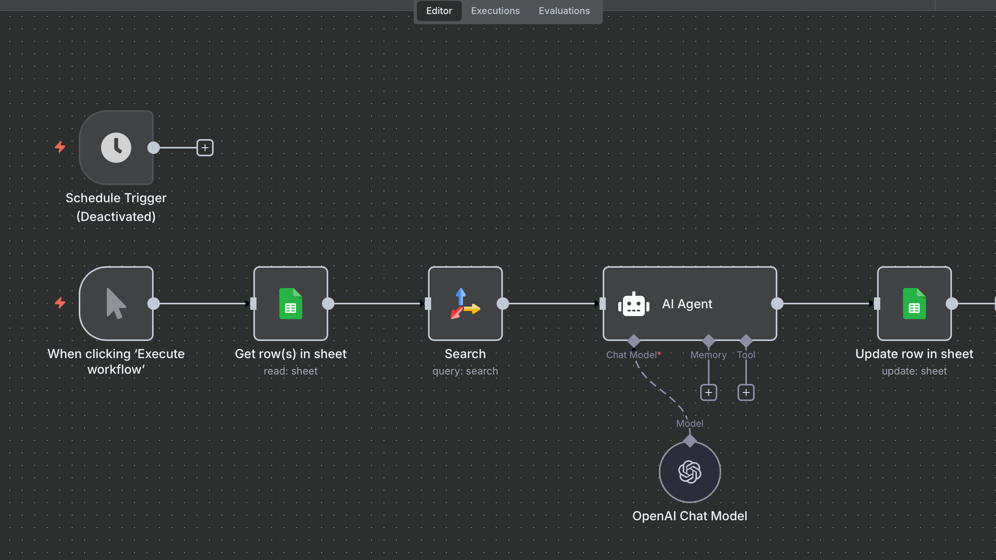The image size is (996, 560).
Task: Add a node after the Schedule Trigger
Action: click(205, 148)
